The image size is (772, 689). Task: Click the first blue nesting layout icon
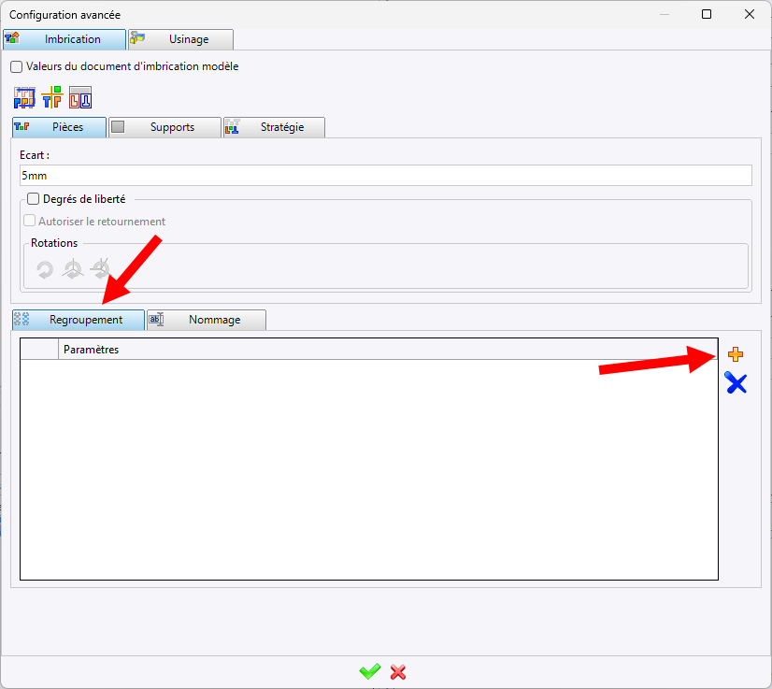(x=24, y=97)
